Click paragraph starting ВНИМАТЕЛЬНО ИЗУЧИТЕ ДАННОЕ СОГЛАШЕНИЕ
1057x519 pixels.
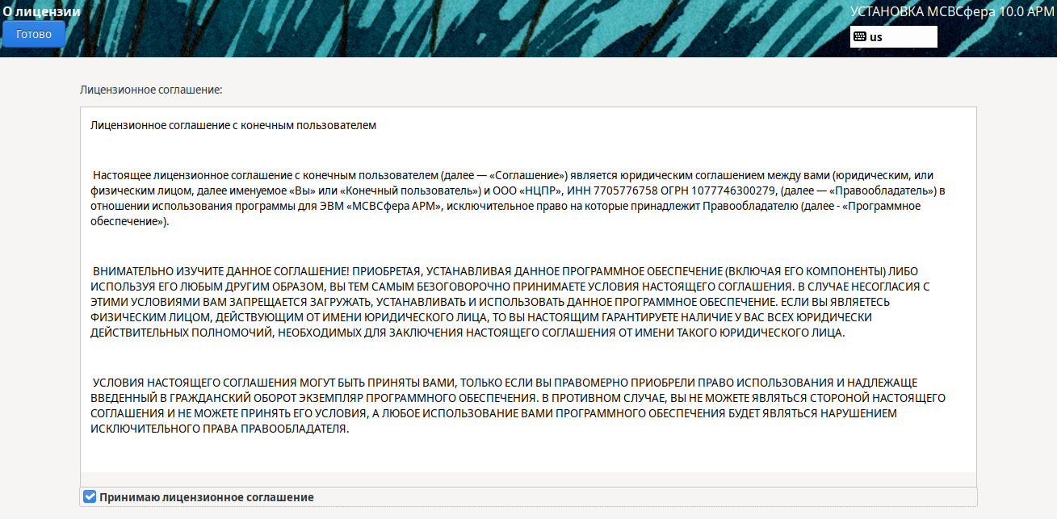pos(510,302)
